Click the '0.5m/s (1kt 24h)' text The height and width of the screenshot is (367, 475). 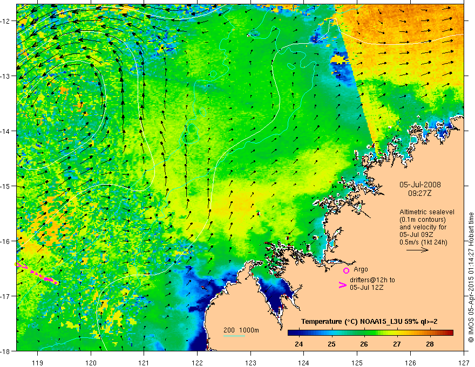pos(424,242)
